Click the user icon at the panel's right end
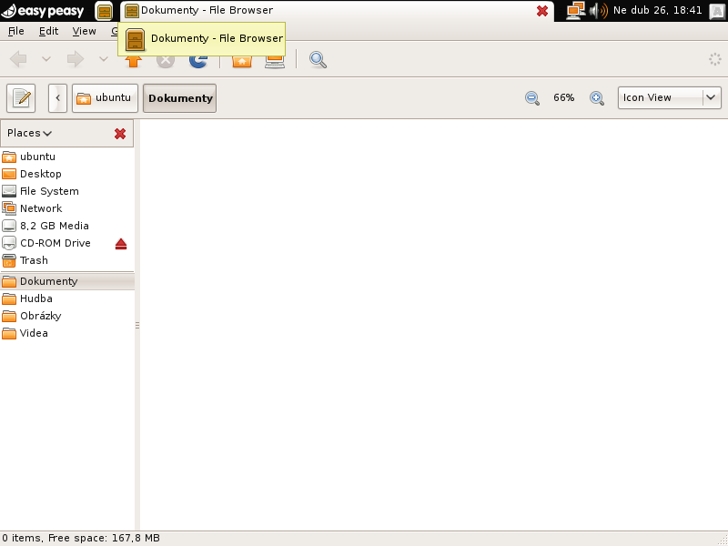The height and width of the screenshot is (546, 728). tap(717, 11)
